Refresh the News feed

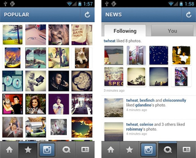tap(188, 15)
